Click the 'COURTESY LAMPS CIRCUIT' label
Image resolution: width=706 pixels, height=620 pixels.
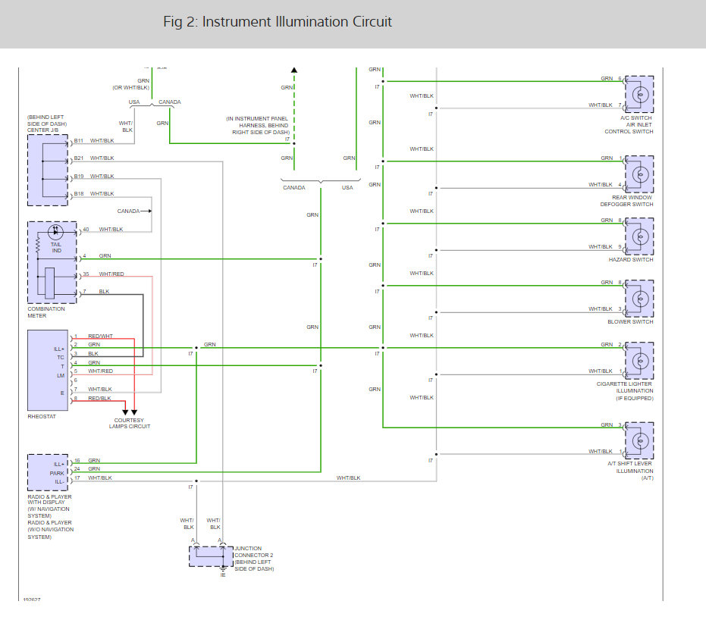click(129, 424)
